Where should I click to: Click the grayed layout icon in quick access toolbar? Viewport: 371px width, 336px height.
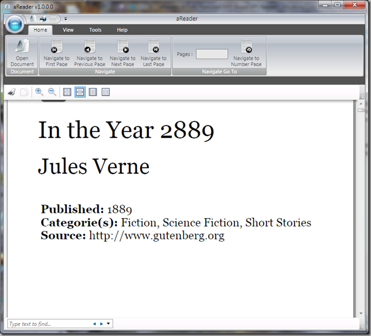[53, 18]
